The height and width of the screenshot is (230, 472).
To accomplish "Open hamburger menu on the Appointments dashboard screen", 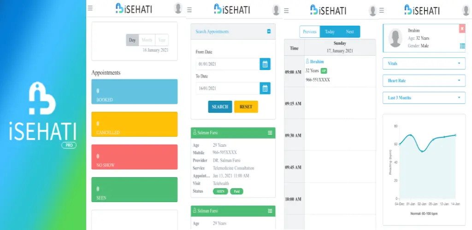I will (90, 8).
